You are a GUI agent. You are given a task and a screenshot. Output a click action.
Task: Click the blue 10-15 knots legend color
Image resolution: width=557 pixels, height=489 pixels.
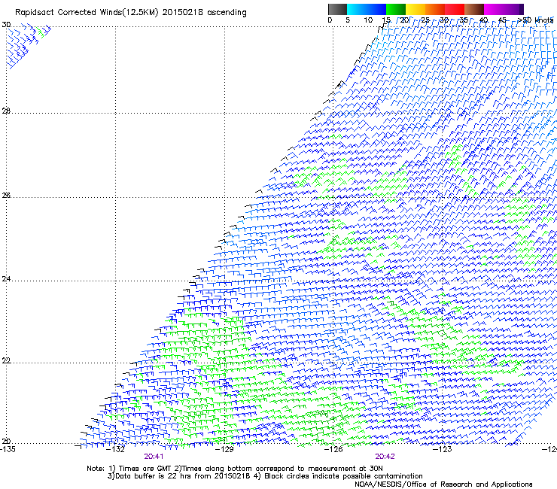coord(376,9)
